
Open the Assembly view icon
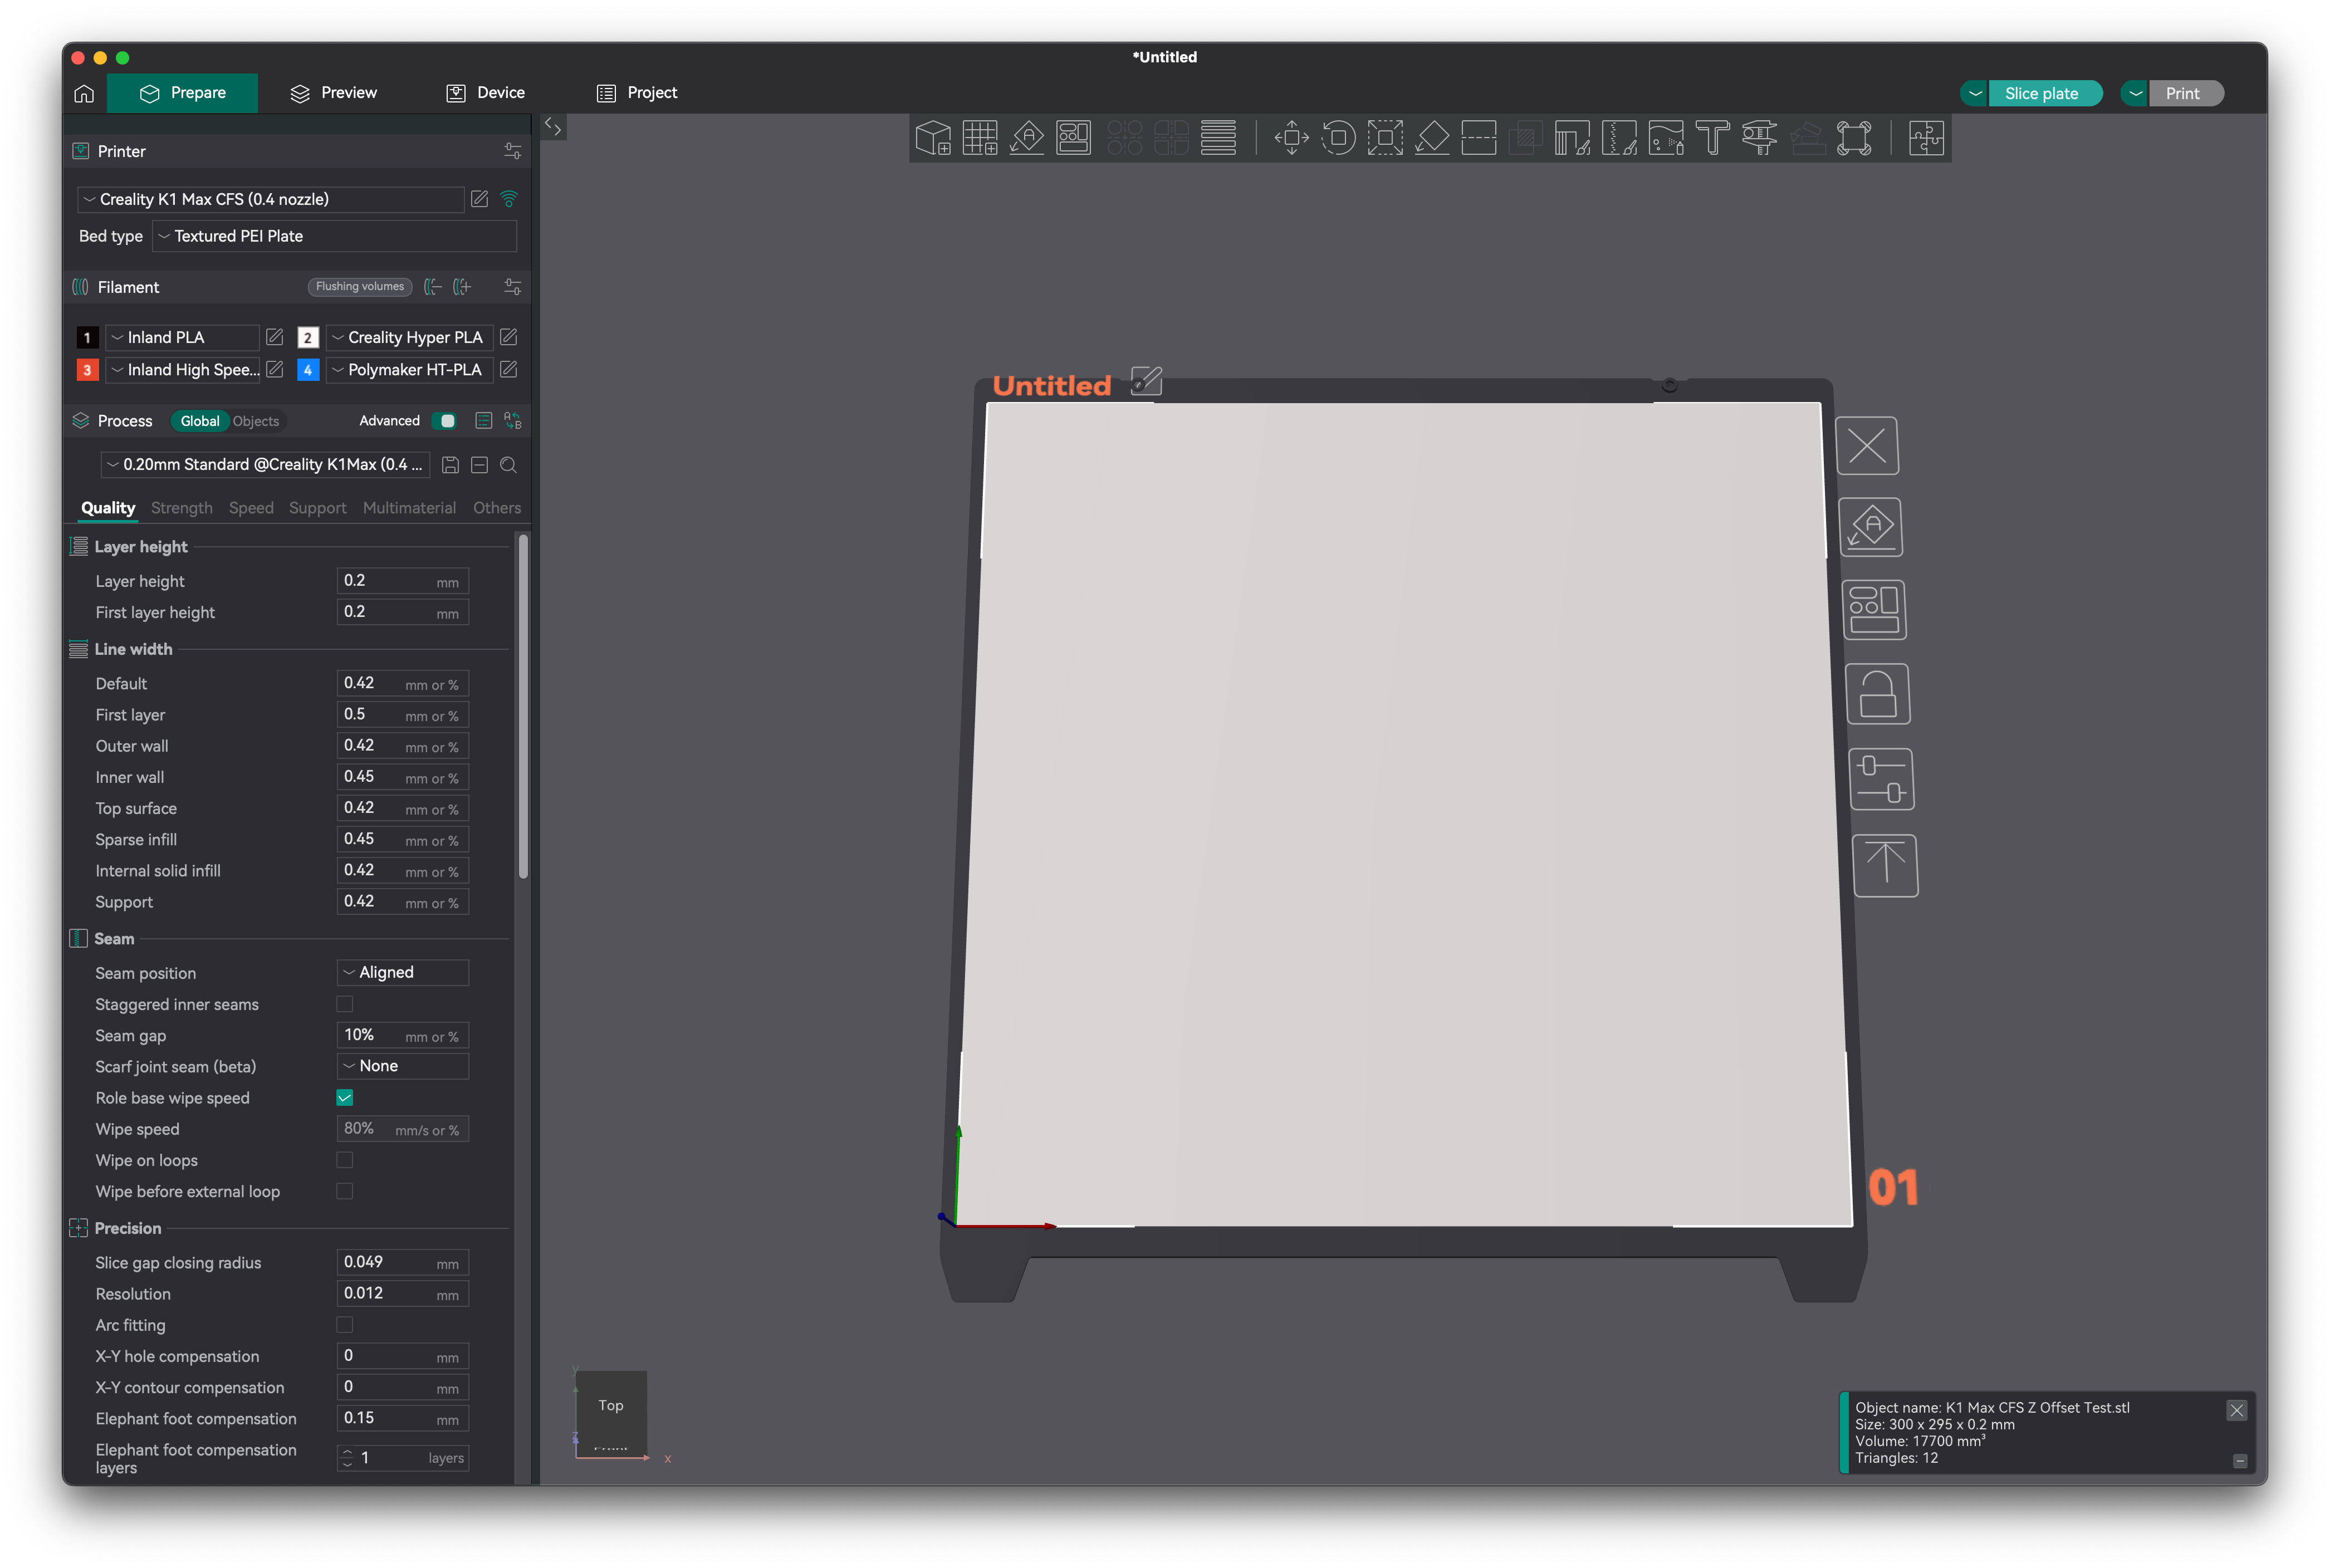pos(1926,138)
